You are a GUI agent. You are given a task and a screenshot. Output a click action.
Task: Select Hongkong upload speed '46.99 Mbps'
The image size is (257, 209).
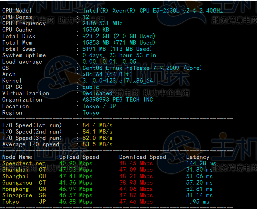[76, 189]
